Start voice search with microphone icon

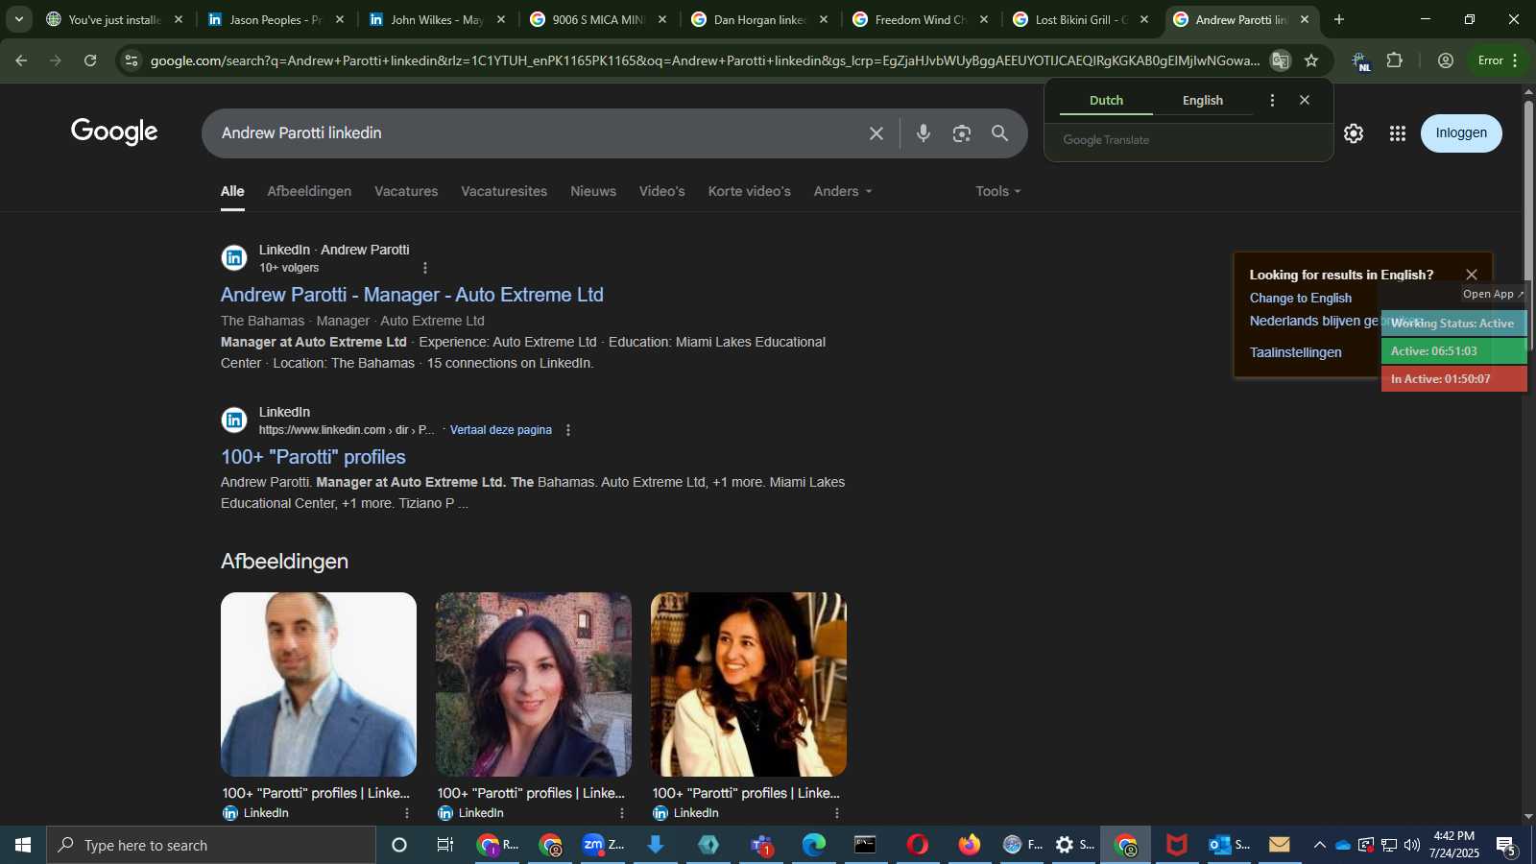923,133
